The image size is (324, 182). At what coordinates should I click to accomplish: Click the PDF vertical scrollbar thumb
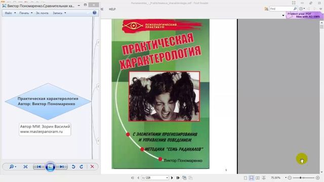[x=321, y=27]
